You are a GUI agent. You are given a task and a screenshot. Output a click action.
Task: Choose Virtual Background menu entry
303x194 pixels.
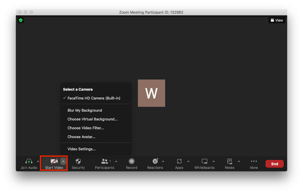point(96,119)
